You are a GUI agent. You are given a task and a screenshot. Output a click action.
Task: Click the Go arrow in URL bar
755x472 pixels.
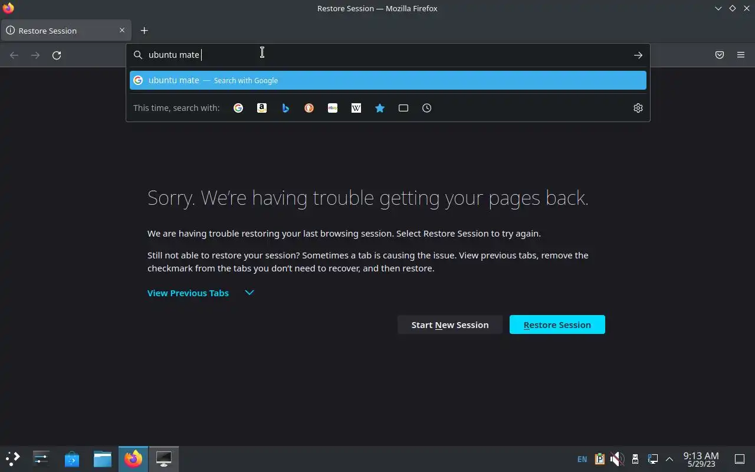coord(638,55)
